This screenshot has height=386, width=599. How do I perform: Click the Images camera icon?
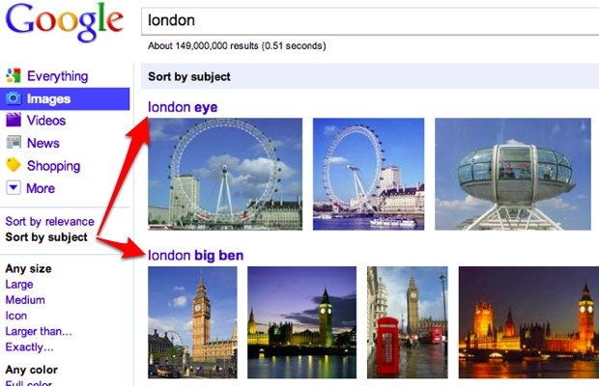[14, 98]
